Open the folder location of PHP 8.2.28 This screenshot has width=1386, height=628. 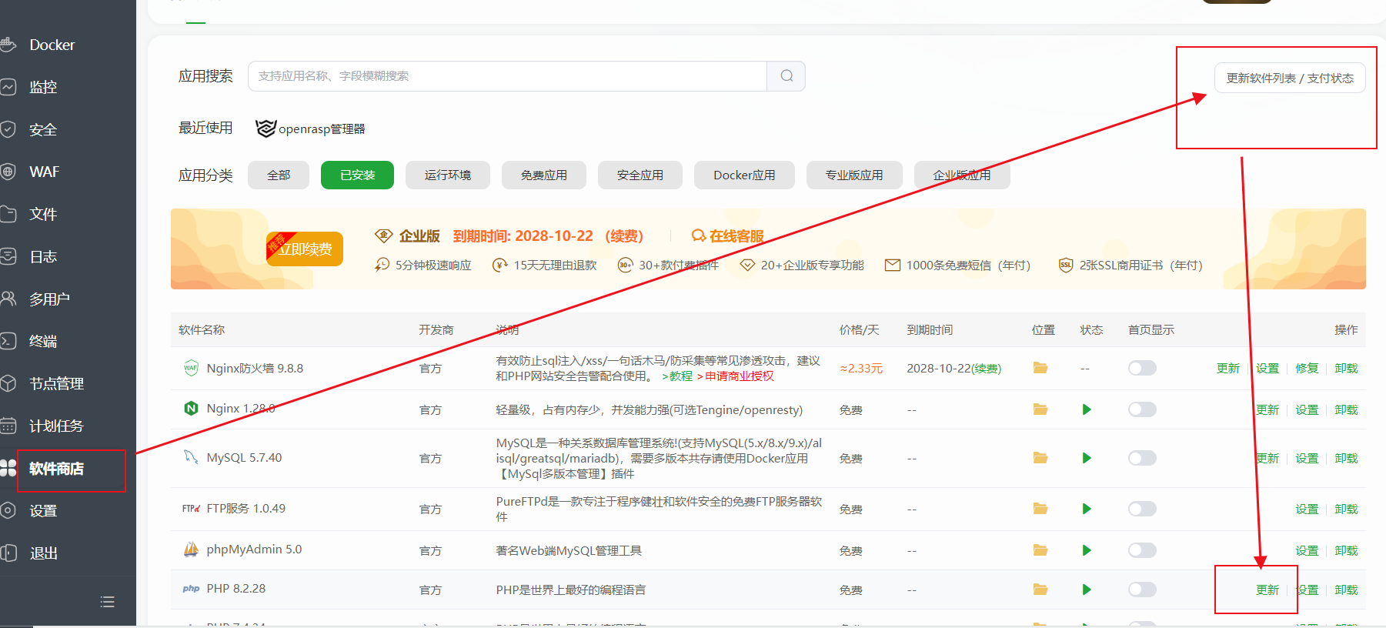1040,590
